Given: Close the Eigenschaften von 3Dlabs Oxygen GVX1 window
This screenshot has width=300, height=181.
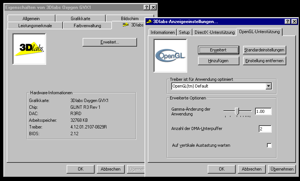Looking at the screenshot, I should (153, 7).
